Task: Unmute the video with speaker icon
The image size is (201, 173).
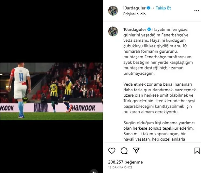Action: pyautogui.click(x=94, y=171)
